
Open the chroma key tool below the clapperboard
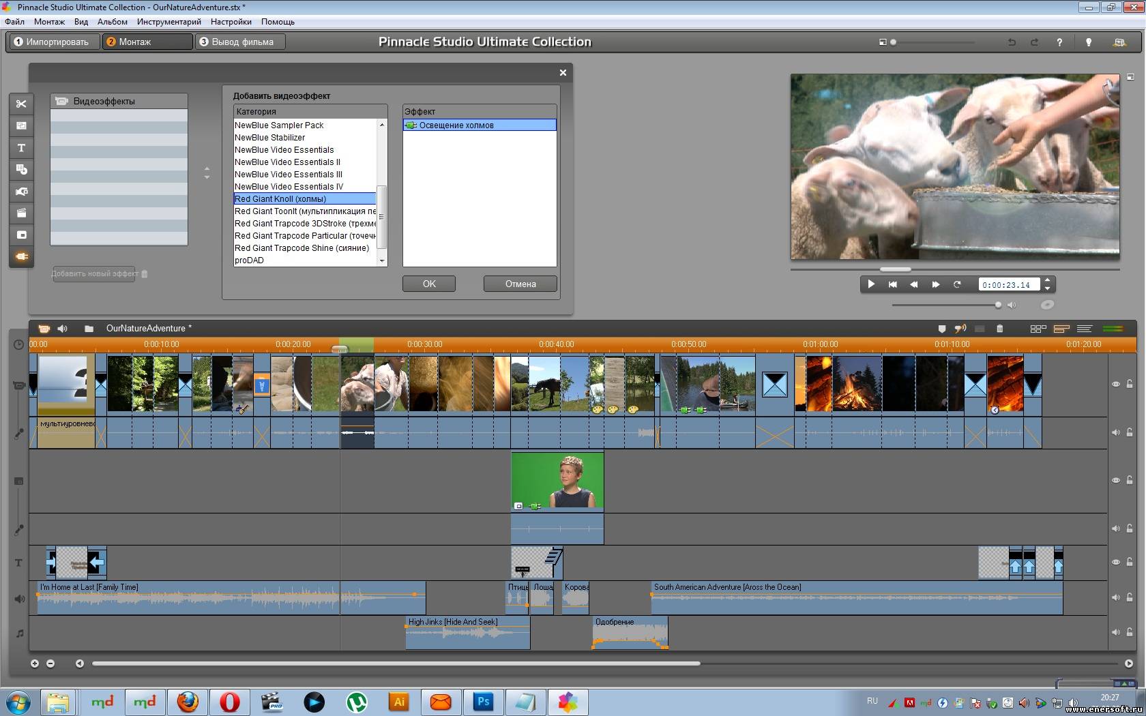pyautogui.click(x=21, y=235)
